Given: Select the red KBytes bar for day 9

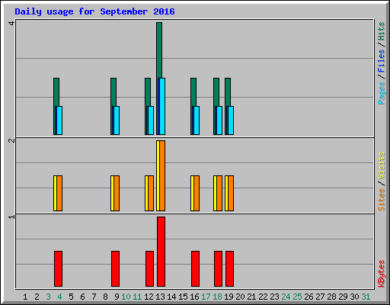Looking at the screenshot, I should [115, 268].
